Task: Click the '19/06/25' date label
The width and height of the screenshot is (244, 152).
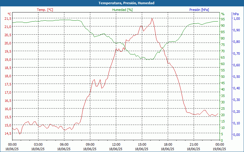Action: [219, 149]
